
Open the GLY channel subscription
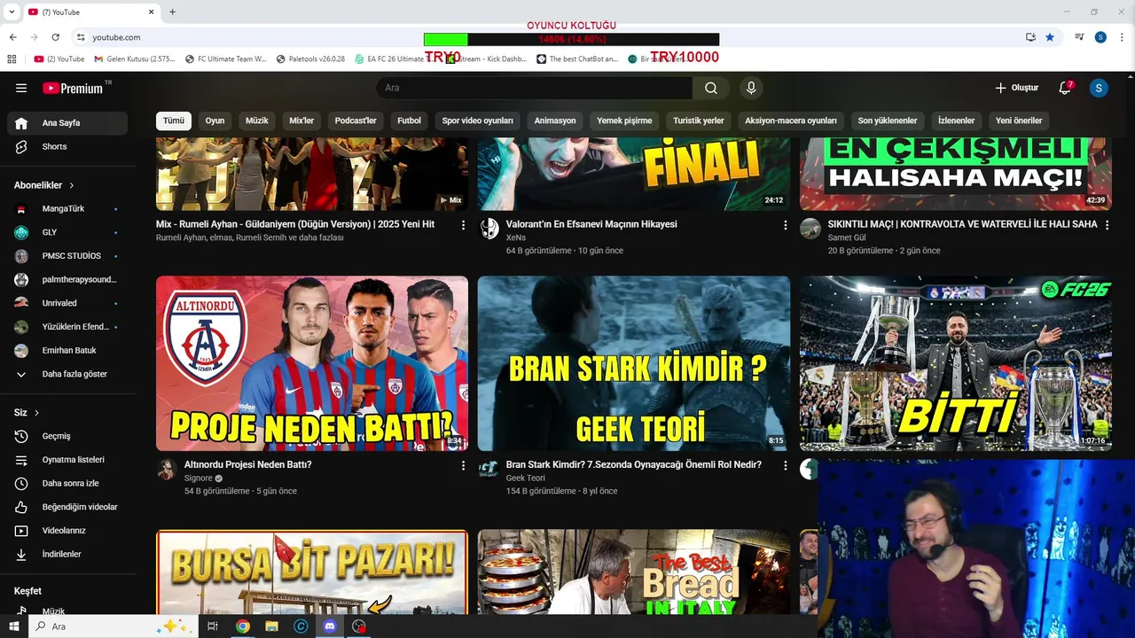67,232
